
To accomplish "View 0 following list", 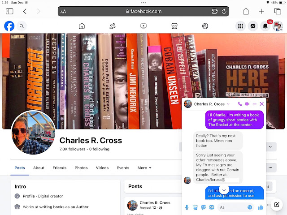I will click(99, 149).
